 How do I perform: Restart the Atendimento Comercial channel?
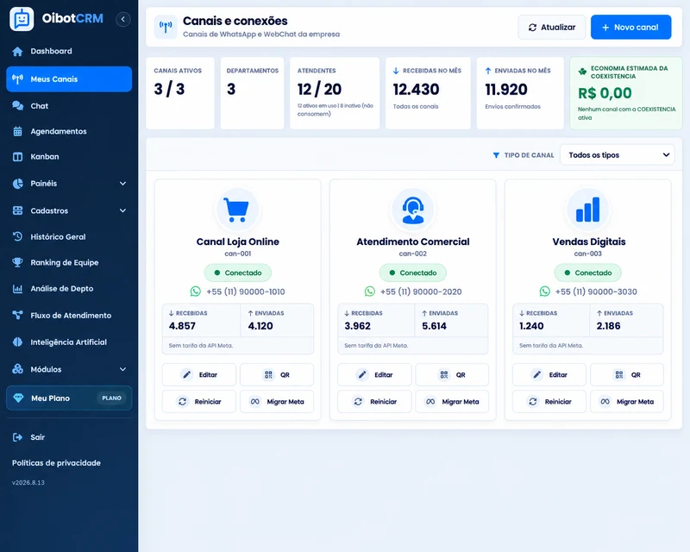(374, 401)
